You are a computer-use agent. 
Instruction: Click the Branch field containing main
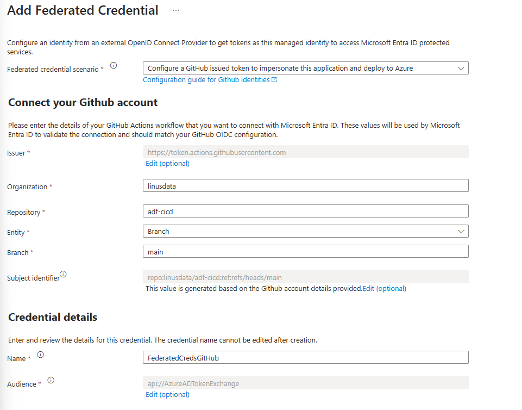tap(305, 251)
